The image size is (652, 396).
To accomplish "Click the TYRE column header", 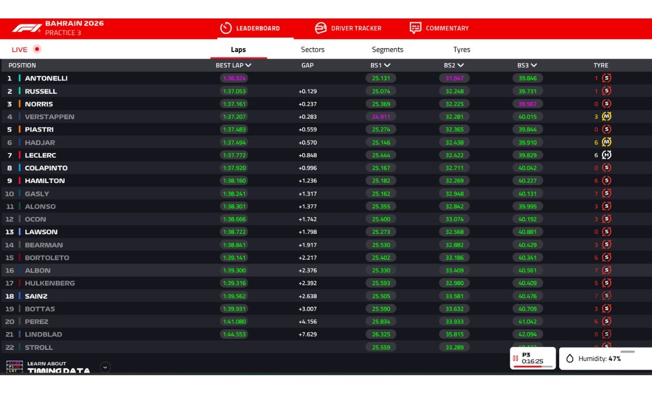I will (x=601, y=65).
